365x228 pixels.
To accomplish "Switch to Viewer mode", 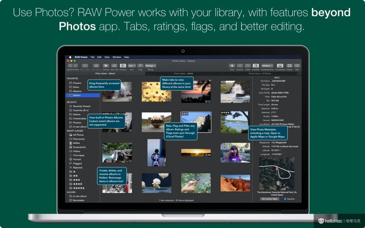I will pyautogui.click(x=289, y=66).
